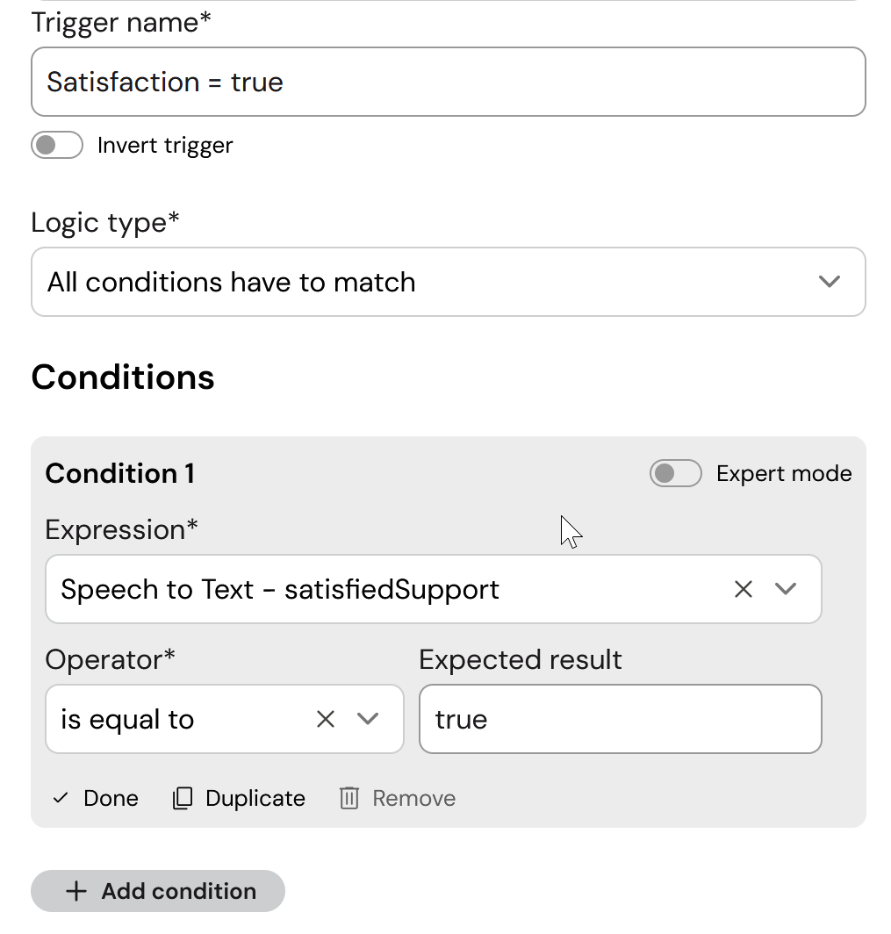Click the plus icon in Add condition
Screen dimensions: 891x934
(x=76, y=891)
